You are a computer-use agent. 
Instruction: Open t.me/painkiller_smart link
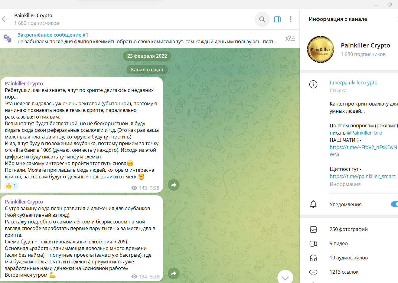(362, 176)
